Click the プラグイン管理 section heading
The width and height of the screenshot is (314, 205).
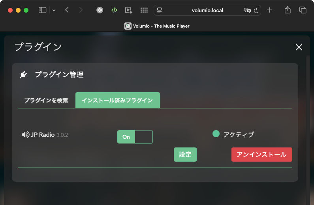click(x=59, y=75)
